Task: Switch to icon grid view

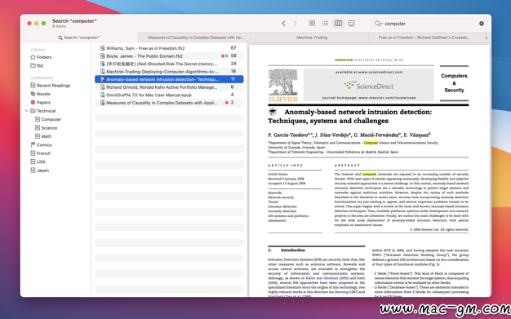Action: [312, 23]
